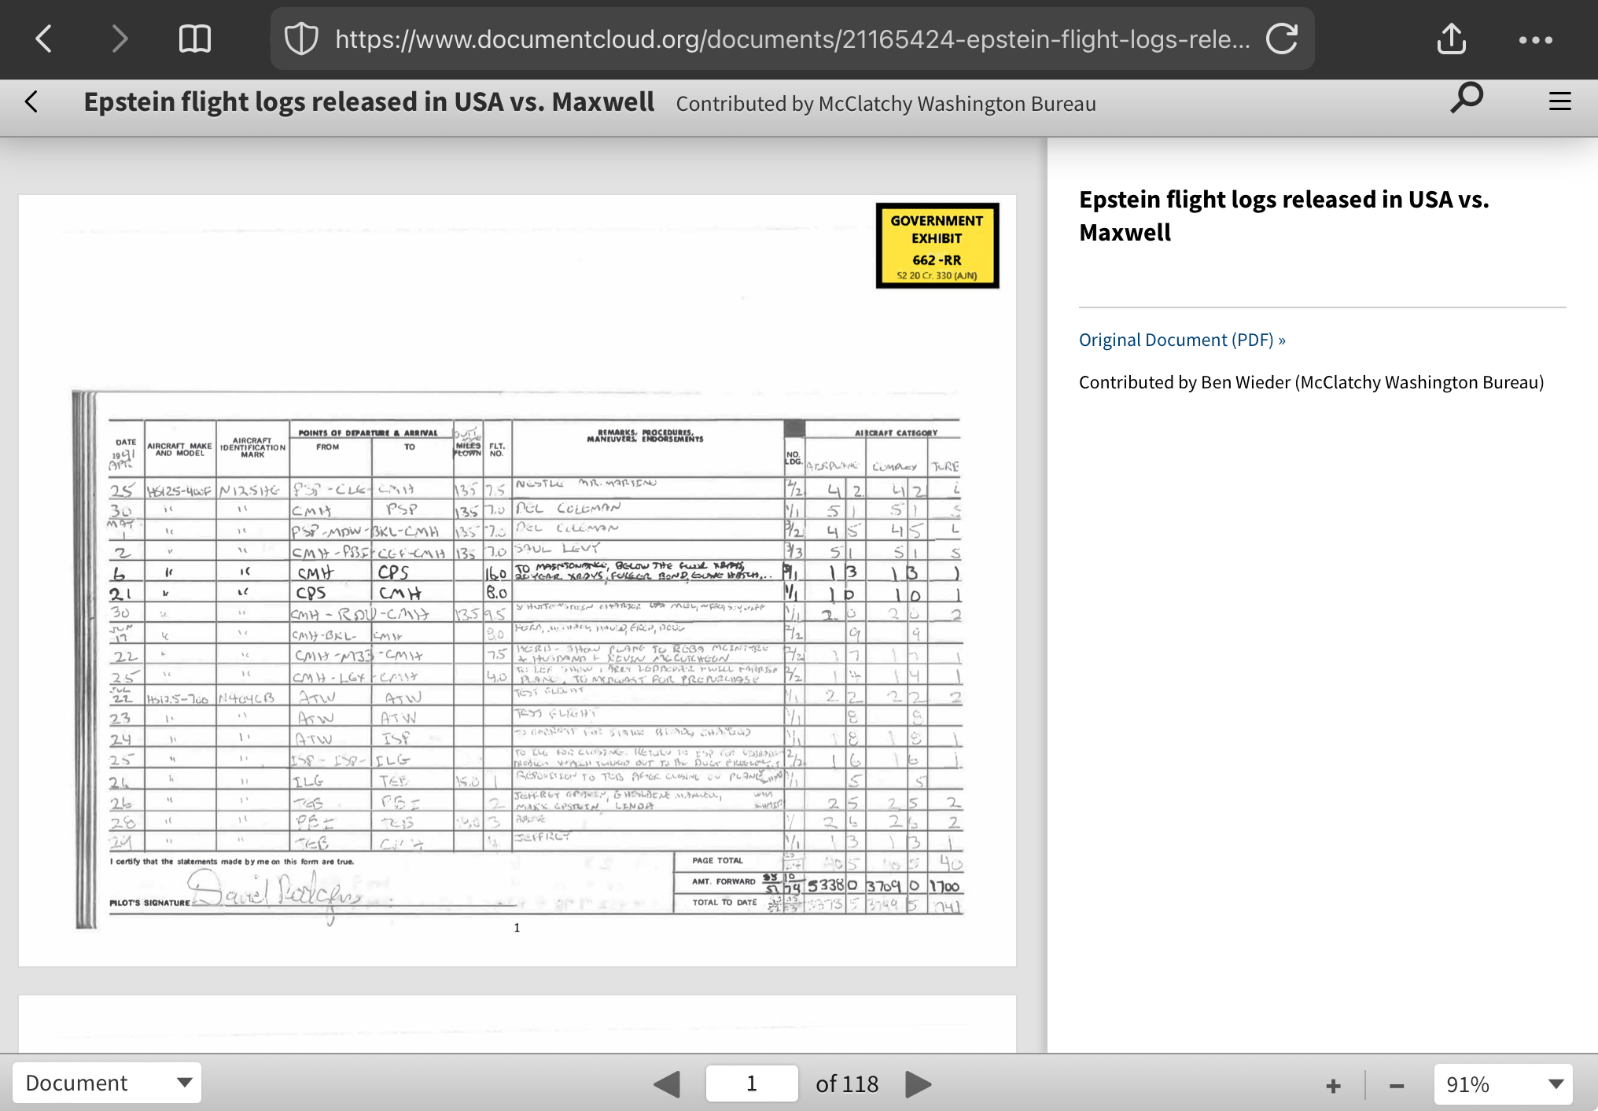
Task: Go back in browser history
Action: (x=44, y=39)
